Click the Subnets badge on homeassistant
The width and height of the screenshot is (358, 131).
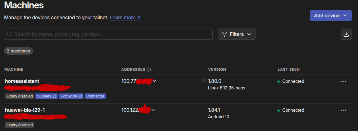pyautogui.click(x=47, y=96)
